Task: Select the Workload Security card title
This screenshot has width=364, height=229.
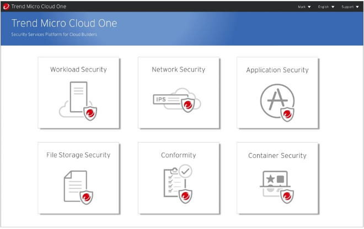Action: click(78, 69)
